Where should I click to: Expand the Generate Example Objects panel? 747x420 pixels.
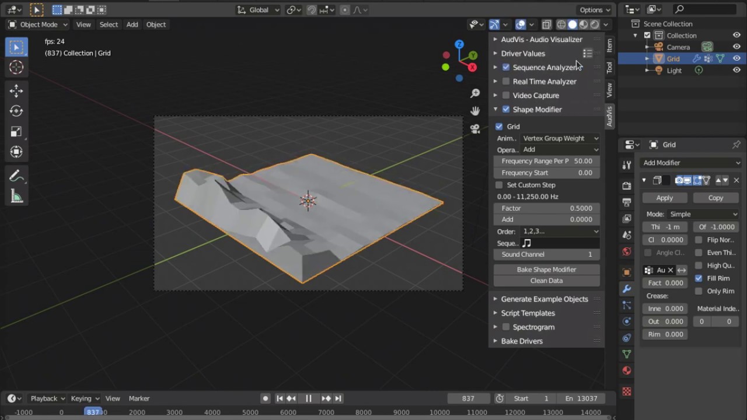(544, 299)
